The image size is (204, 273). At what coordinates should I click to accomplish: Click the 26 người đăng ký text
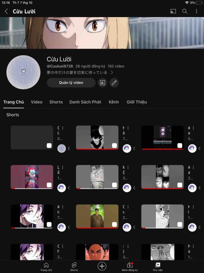click(90, 66)
